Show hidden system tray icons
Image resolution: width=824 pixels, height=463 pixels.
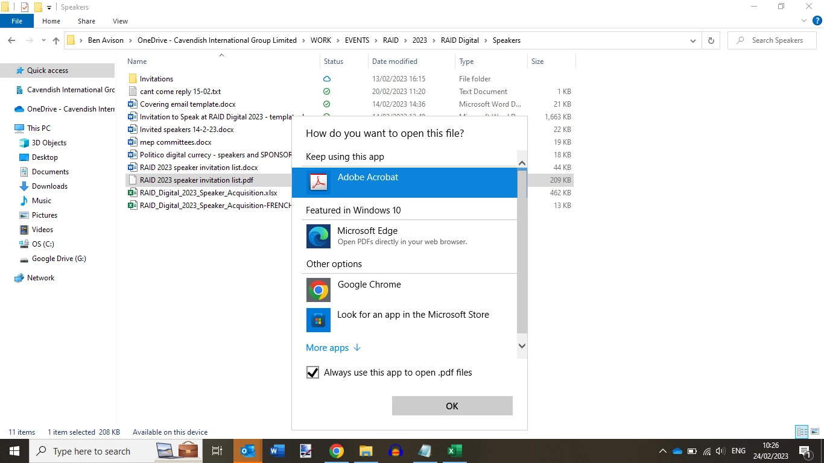(x=662, y=451)
